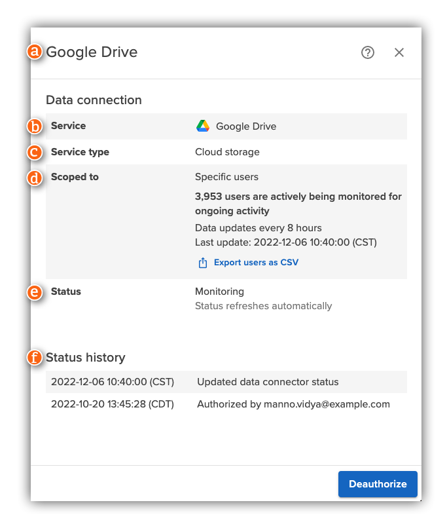Click Export users as CSV link
This screenshot has width=447, height=528.
[256, 262]
